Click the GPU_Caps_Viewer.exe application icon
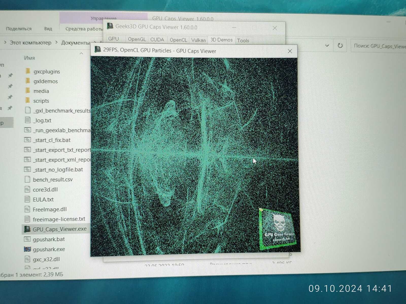 [x=27, y=229]
